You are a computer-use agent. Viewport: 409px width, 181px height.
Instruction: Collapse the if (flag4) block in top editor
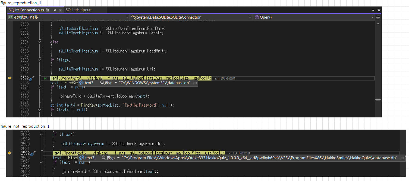click(x=39, y=60)
